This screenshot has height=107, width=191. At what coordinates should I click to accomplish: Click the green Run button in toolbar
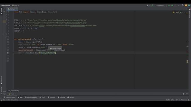click(169, 5)
